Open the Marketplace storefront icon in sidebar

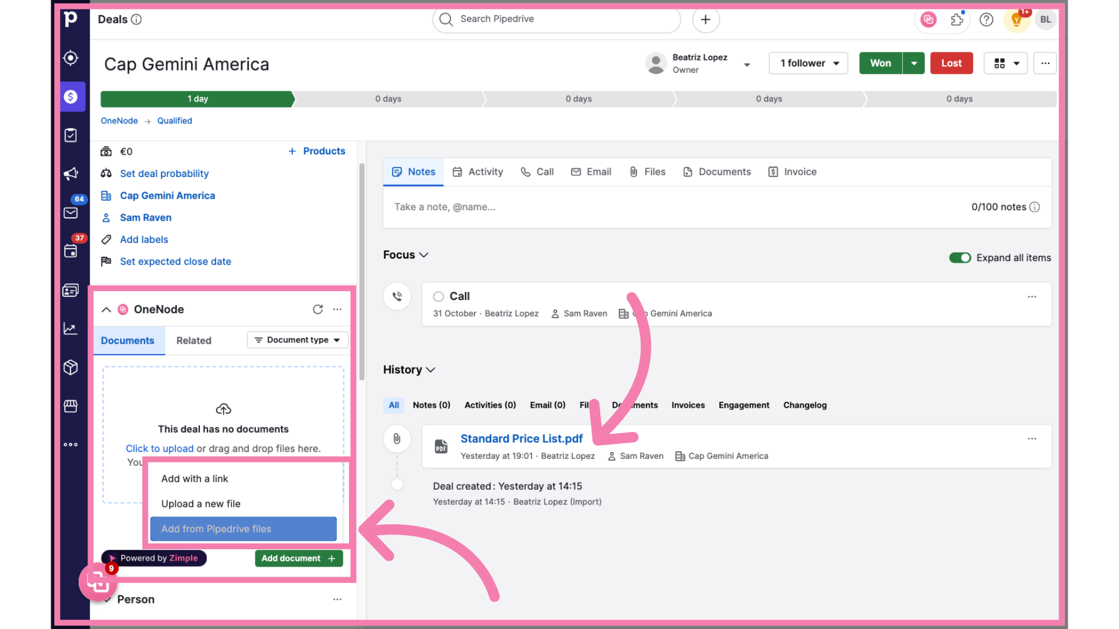coord(71,406)
